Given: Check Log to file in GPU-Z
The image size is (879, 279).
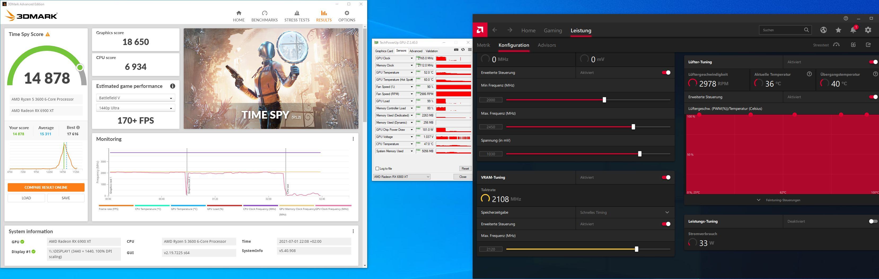Looking at the screenshot, I should pyautogui.click(x=377, y=169).
